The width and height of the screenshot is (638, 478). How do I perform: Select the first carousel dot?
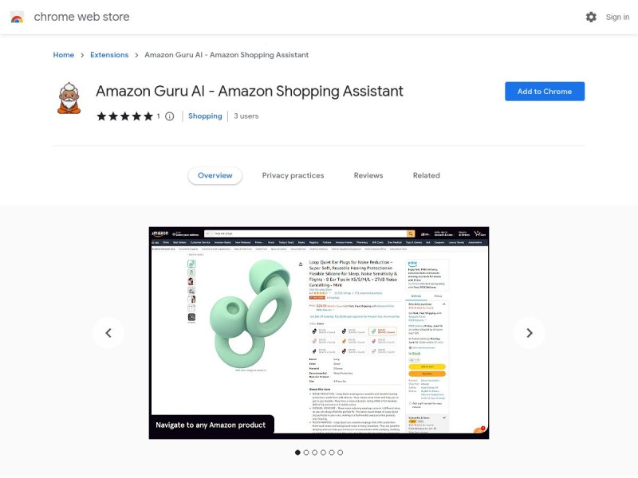tap(297, 453)
